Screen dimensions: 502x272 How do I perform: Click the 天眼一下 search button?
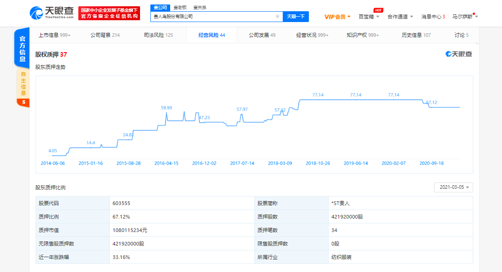click(x=296, y=17)
